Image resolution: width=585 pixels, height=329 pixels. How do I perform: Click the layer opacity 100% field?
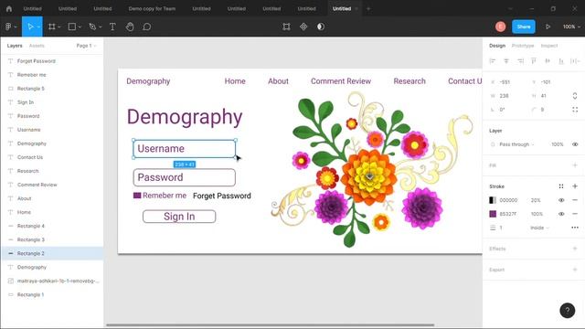(558, 144)
